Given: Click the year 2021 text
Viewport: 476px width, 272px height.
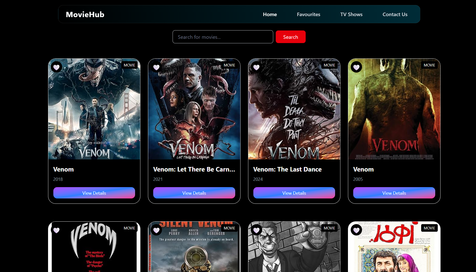Looking at the screenshot, I should click(158, 179).
